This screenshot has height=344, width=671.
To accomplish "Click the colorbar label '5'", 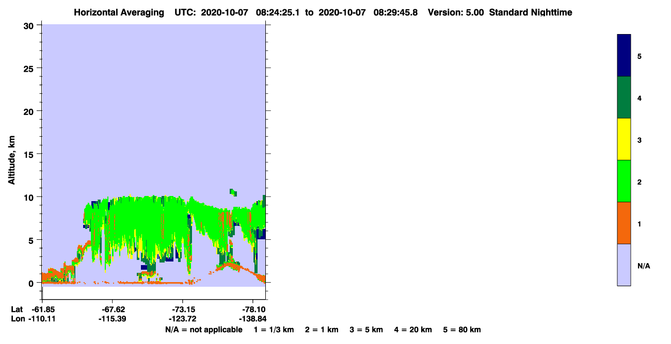I will point(640,56).
